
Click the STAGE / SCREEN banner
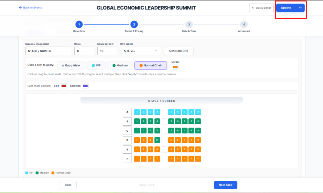162,101
